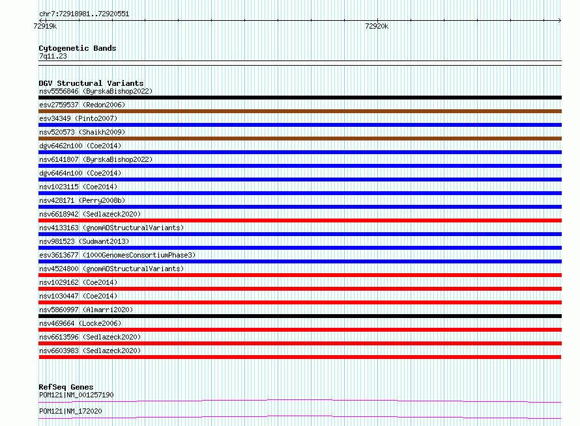Click the blue bar for nsv428171
The height and width of the screenshot is (426, 580).
click(x=300, y=207)
